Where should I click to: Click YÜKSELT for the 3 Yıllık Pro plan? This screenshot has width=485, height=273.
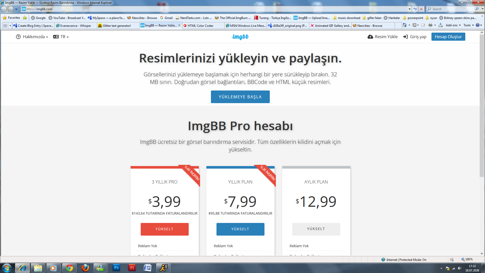(x=164, y=229)
